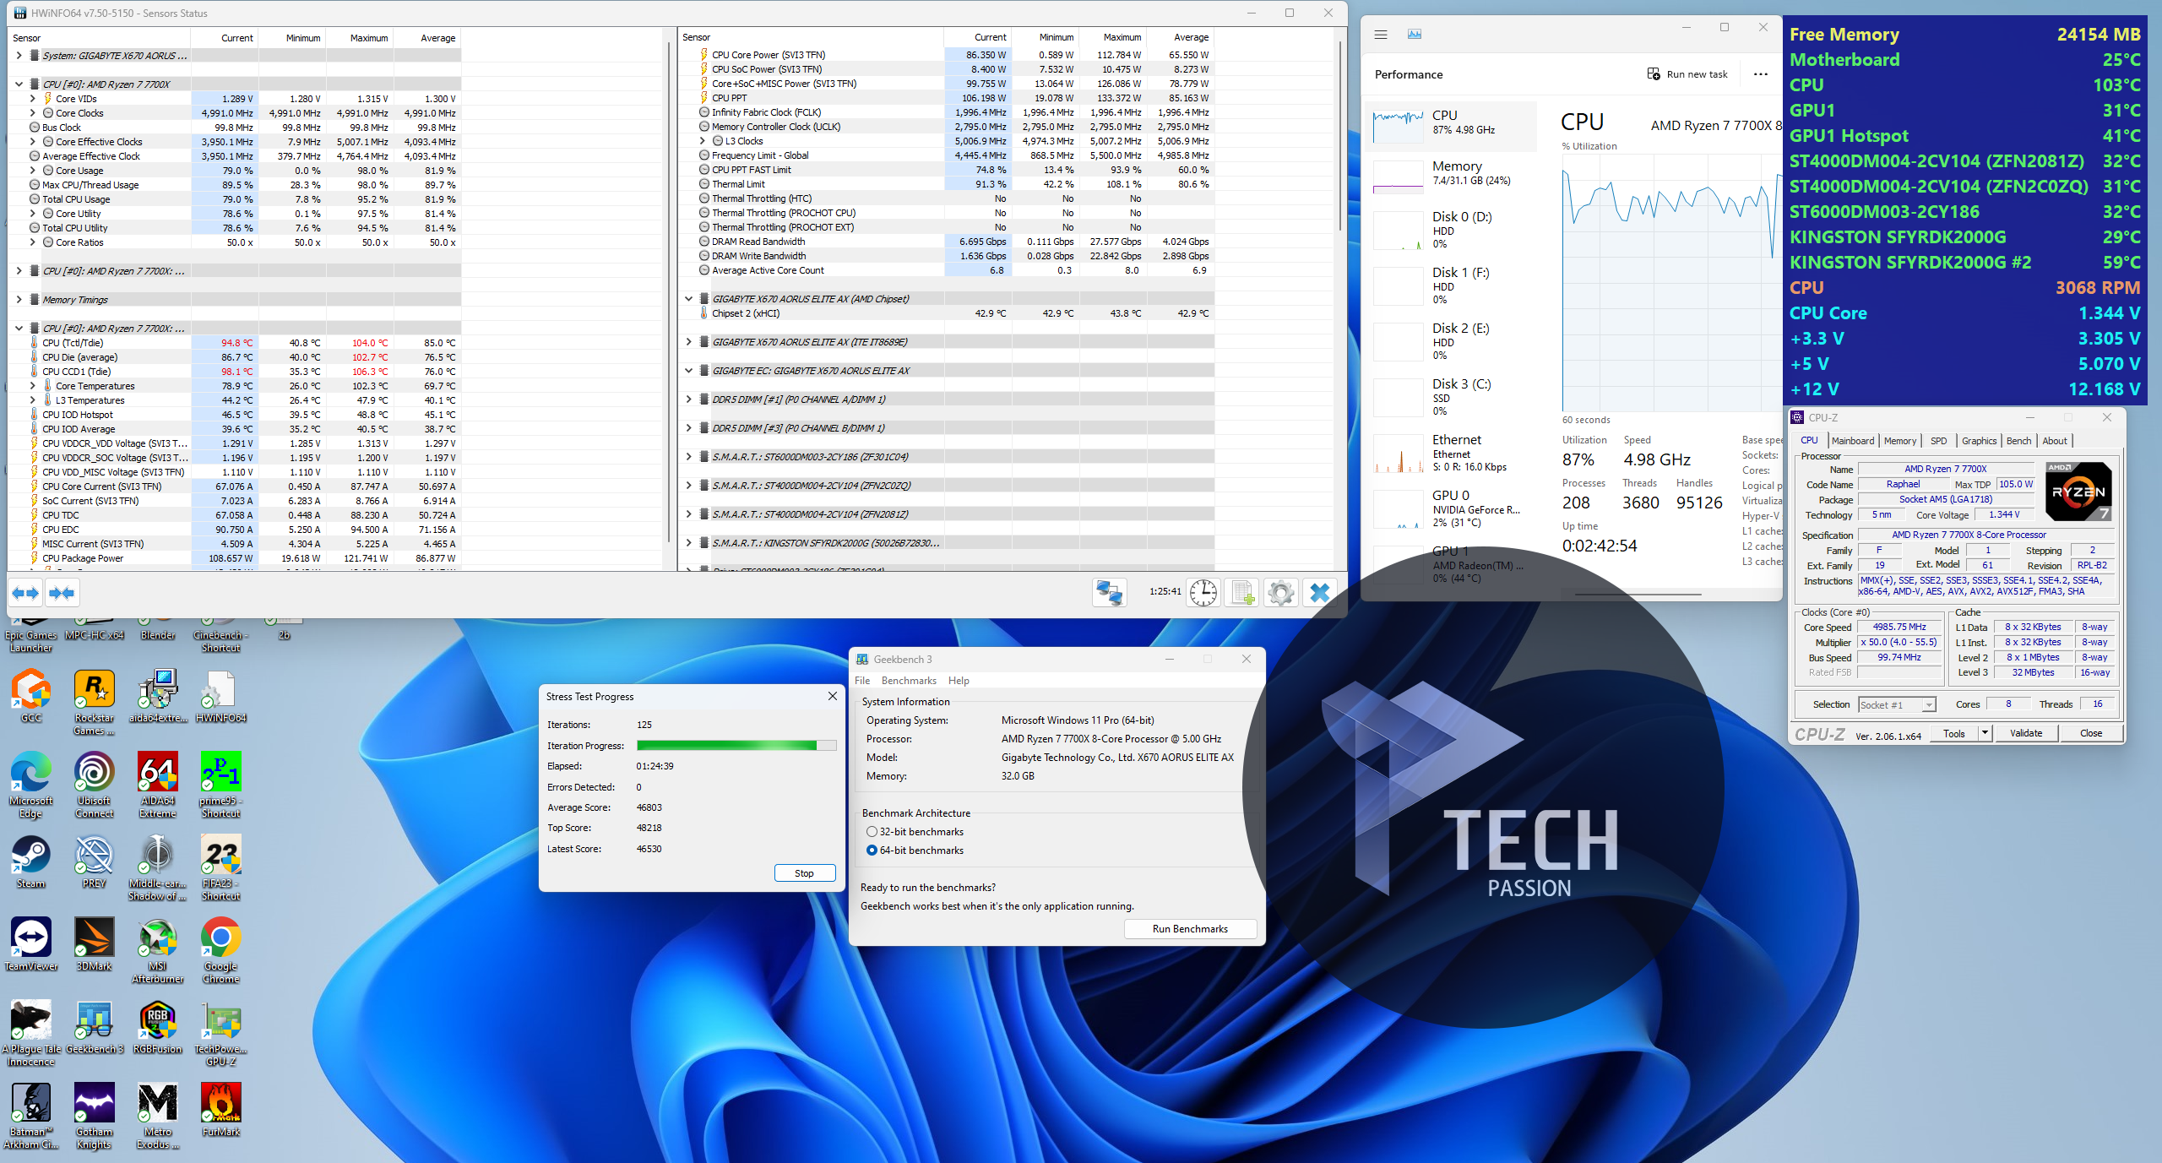The image size is (2162, 1163).
Task: Open Geekbench Benchmarks menu
Action: 908,681
